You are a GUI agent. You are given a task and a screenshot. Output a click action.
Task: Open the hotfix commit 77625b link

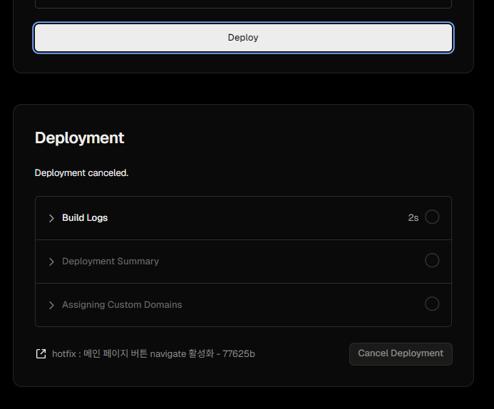click(x=153, y=354)
